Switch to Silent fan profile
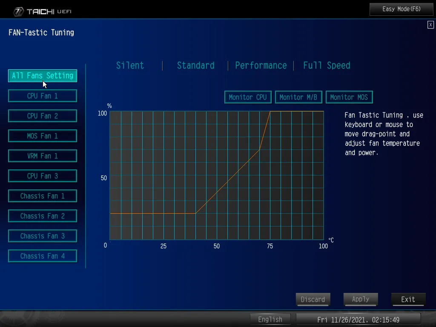The width and height of the screenshot is (436, 327). point(130,65)
